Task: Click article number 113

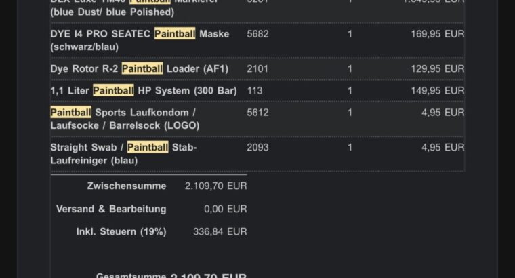Action: (255, 91)
